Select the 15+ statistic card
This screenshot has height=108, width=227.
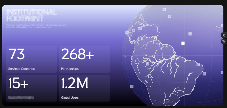pos(31,88)
